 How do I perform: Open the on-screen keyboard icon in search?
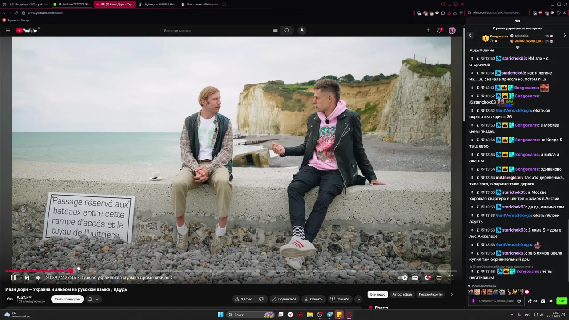[x=275, y=31]
